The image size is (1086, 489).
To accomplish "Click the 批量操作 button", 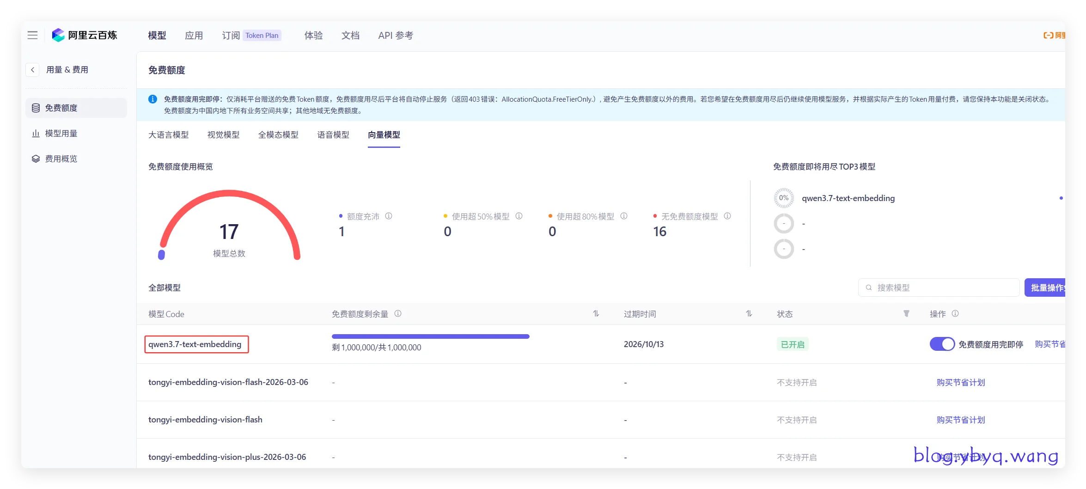I will (x=1045, y=287).
